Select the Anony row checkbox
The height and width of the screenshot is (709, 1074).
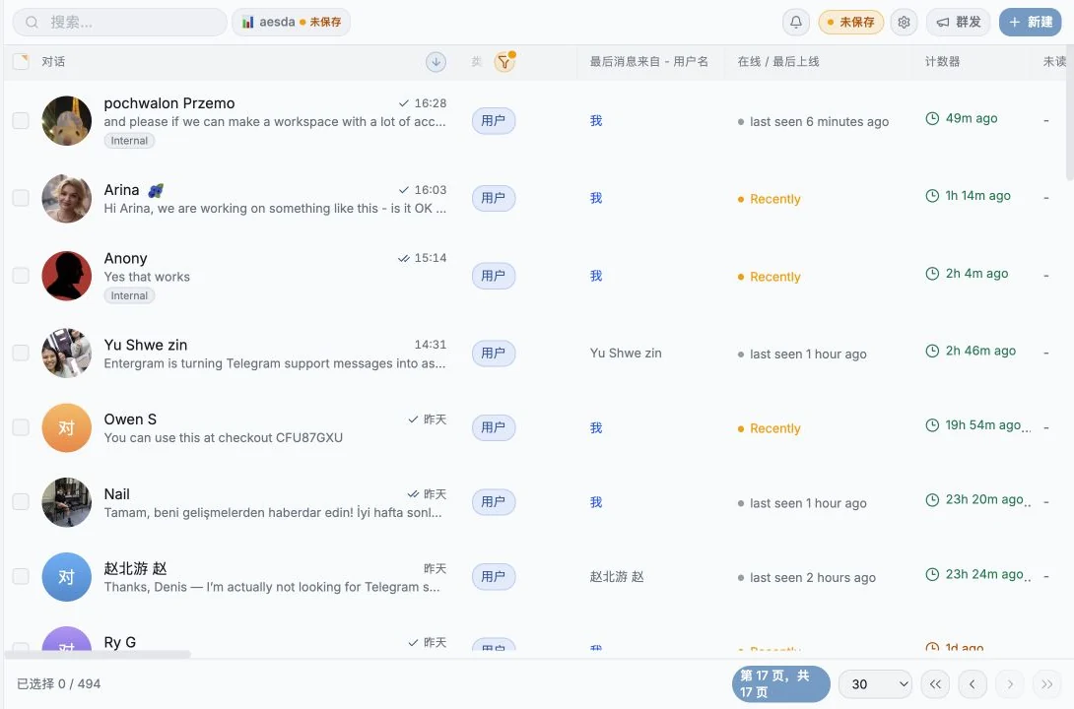[21, 276]
